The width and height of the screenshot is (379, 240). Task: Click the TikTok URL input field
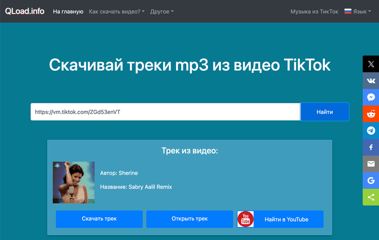[165, 112]
